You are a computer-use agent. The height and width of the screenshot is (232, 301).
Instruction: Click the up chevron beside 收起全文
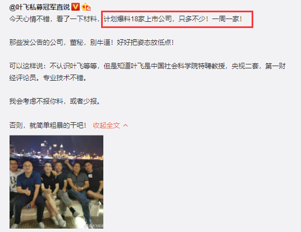pyautogui.click(x=125, y=126)
